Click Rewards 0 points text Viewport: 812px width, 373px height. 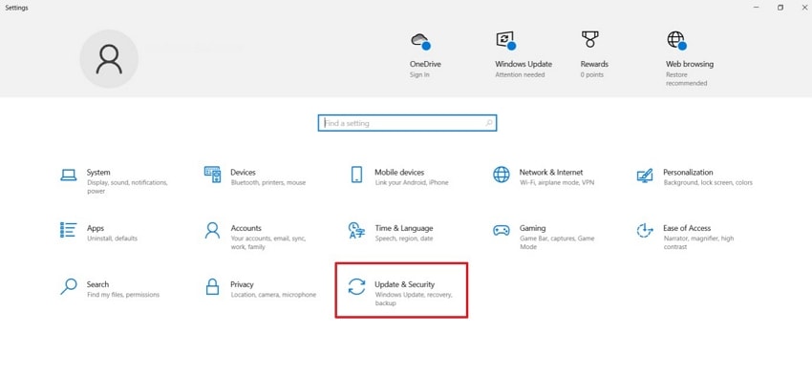pyautogui.click(x=592, y=75)
